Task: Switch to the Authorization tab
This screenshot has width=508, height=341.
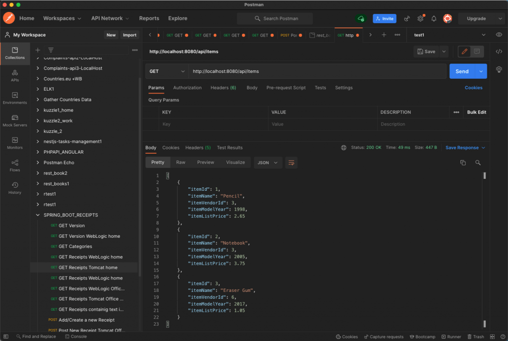Action: click(x=187, y=88)
